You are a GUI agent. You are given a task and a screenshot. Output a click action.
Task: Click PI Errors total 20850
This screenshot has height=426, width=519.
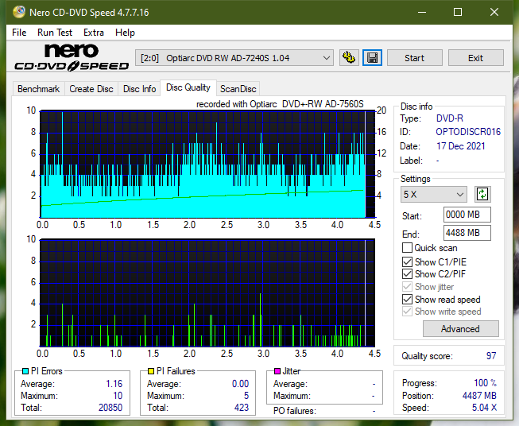(x=110, y=408)
